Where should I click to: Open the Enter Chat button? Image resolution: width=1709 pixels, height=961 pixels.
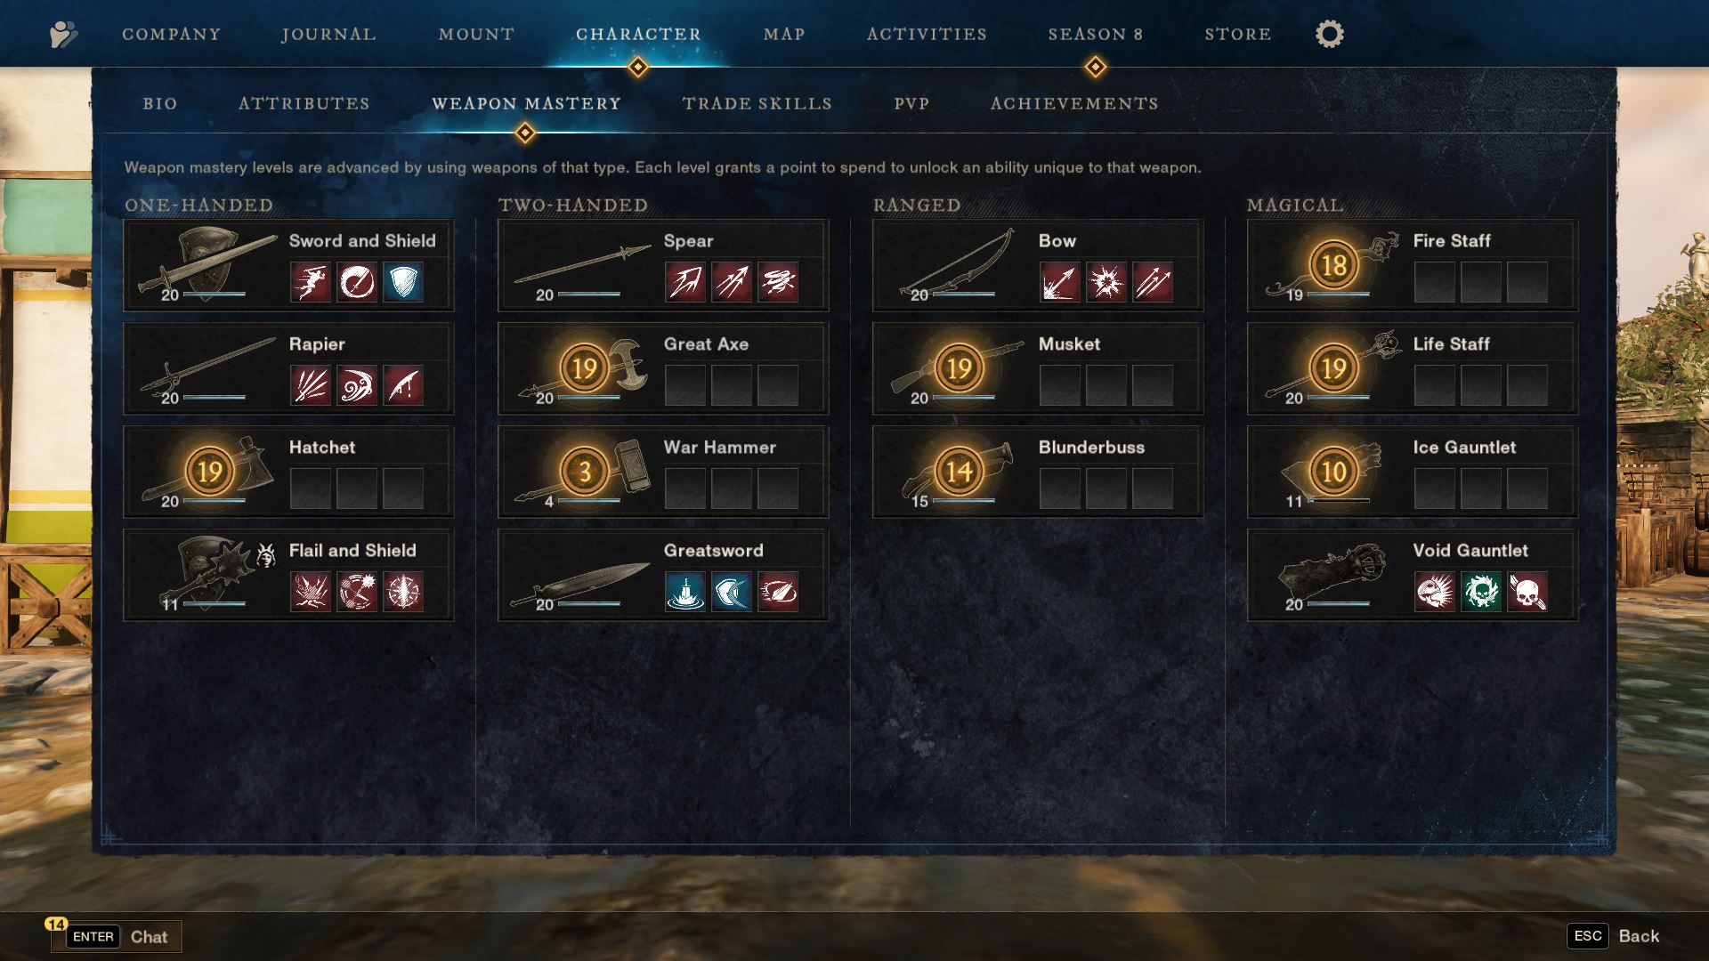tap(117, 937)
